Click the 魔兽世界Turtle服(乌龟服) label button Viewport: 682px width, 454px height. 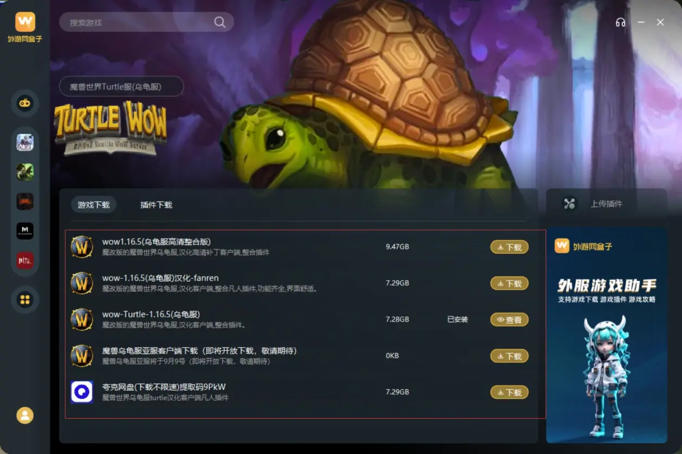tap(122, 86)
